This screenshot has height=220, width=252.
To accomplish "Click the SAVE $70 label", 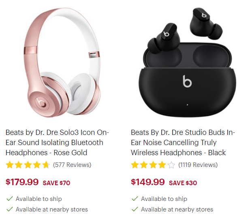I will [56, 183].
